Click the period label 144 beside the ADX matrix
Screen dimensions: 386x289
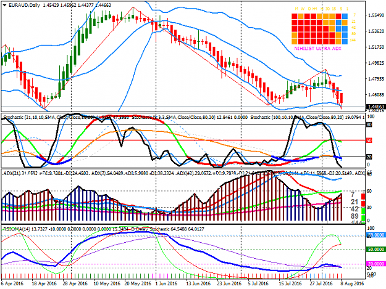pos(353,40)
